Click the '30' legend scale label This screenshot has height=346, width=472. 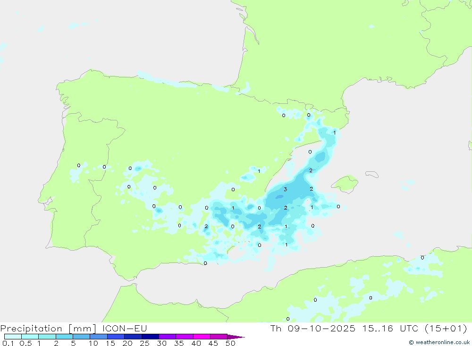[161, 343]
